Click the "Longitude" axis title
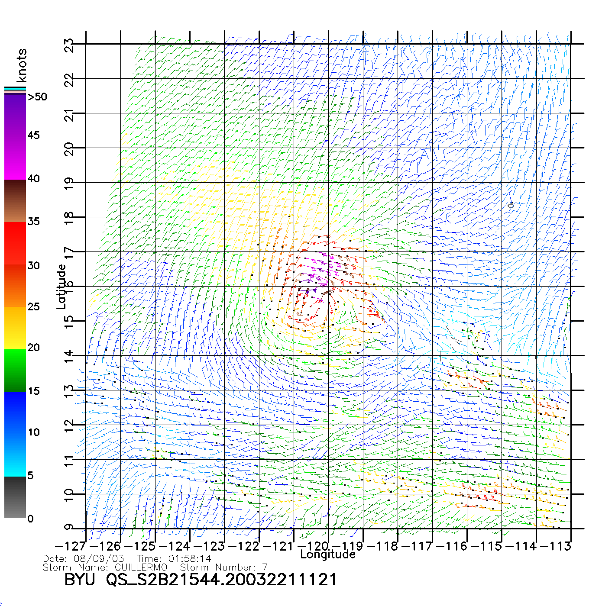The image size is (615, 606). click(x=328, y=554)
